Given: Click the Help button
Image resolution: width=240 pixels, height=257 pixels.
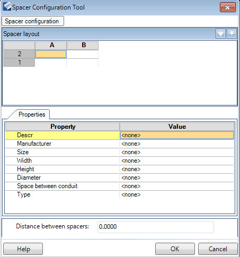Looking at the screenshot, I should pyautogui.click(x=23, y=249).
